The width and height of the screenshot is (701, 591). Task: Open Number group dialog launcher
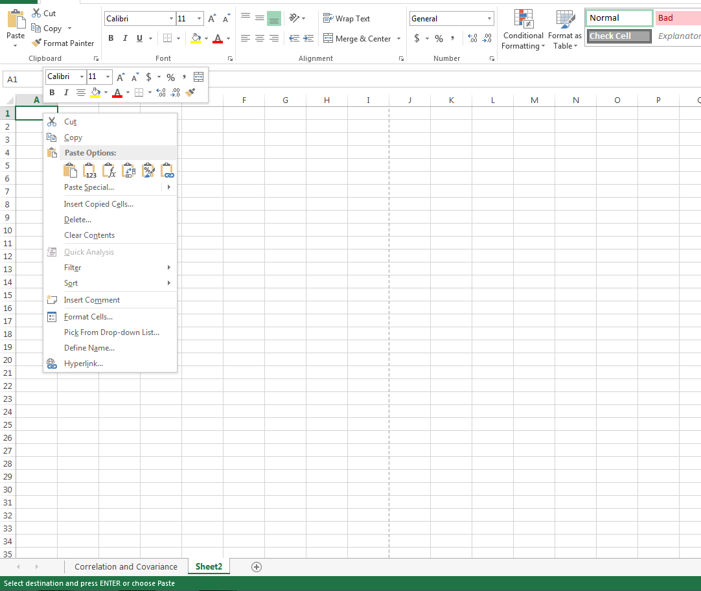pos(492,58)
